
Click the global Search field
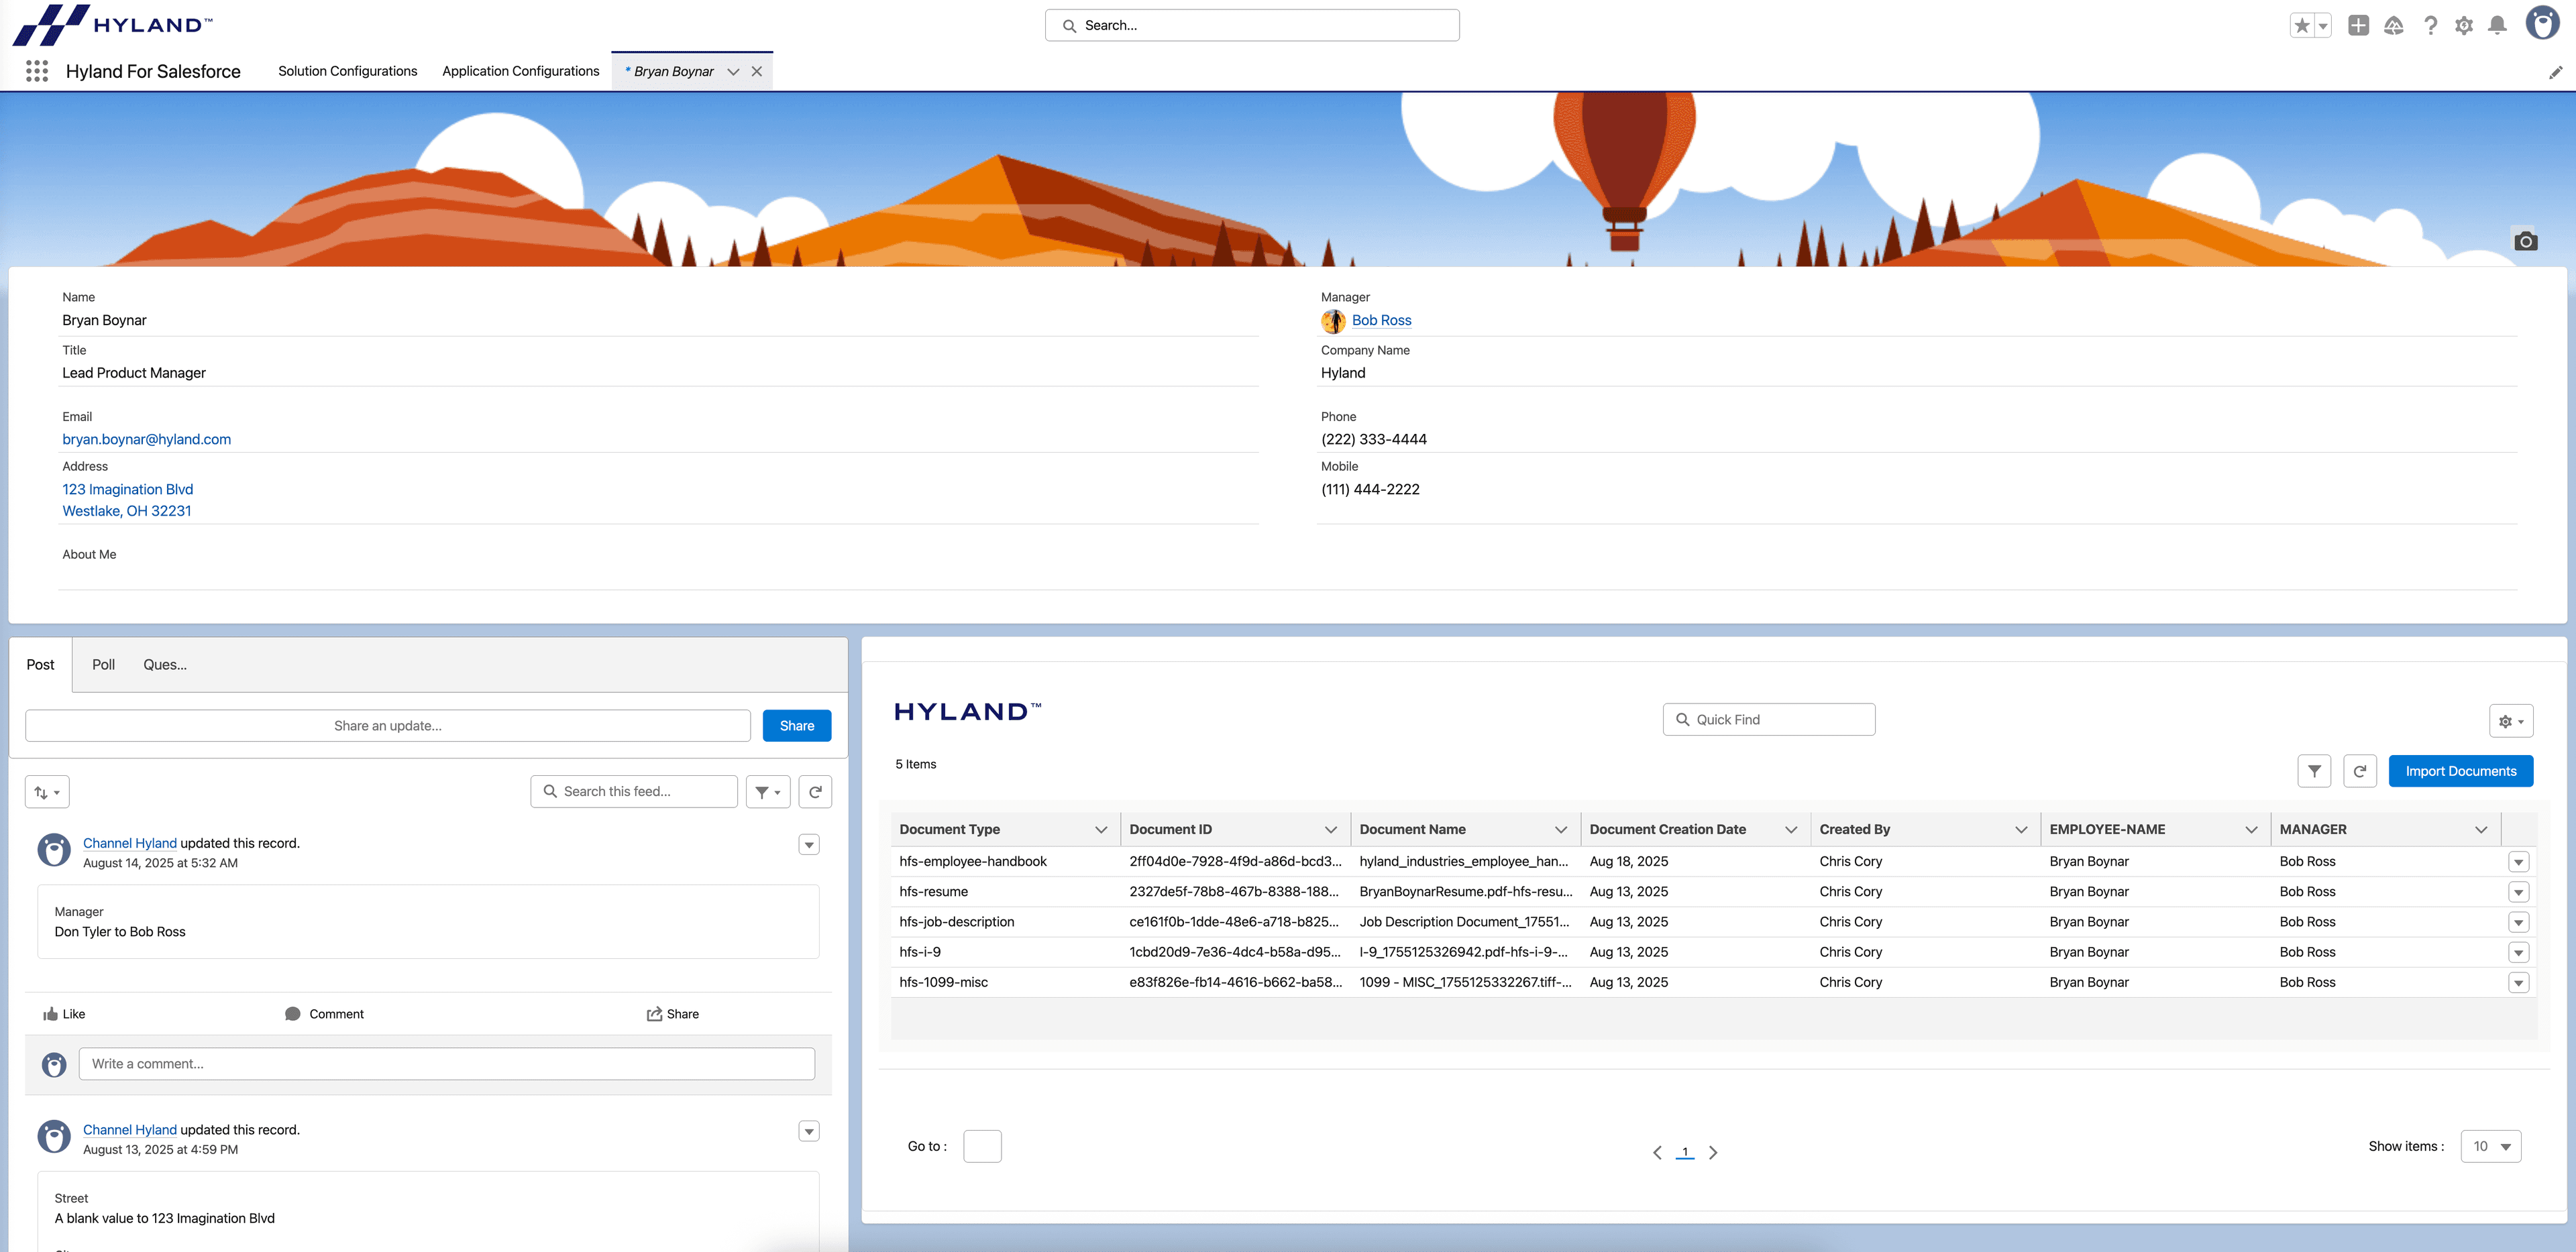(x=1252, y=25)
